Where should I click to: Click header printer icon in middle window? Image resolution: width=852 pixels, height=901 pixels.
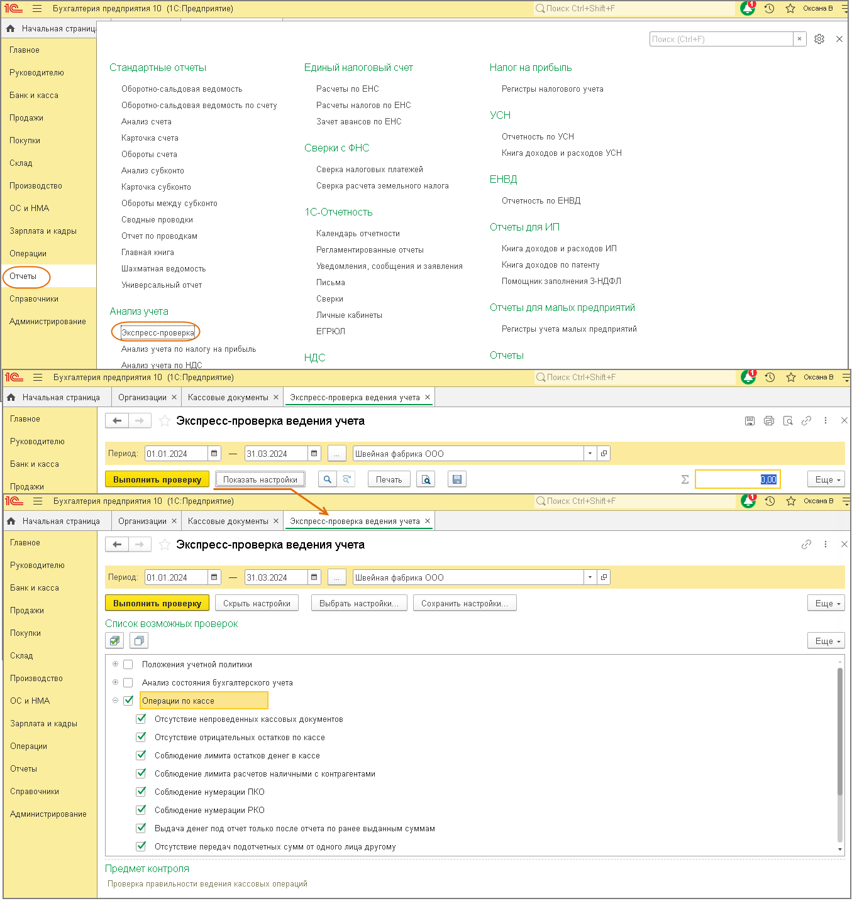[768, 421]
